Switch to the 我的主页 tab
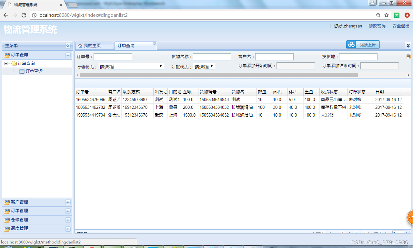 point(94,46)
